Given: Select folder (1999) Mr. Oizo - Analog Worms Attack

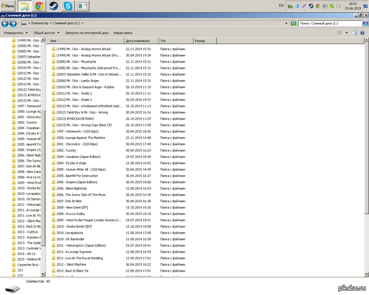Looking at the screenshot, I should tap(81, 49).
